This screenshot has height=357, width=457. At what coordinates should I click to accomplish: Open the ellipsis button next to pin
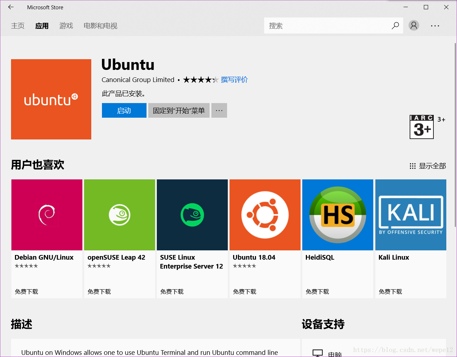click(219, 111)
